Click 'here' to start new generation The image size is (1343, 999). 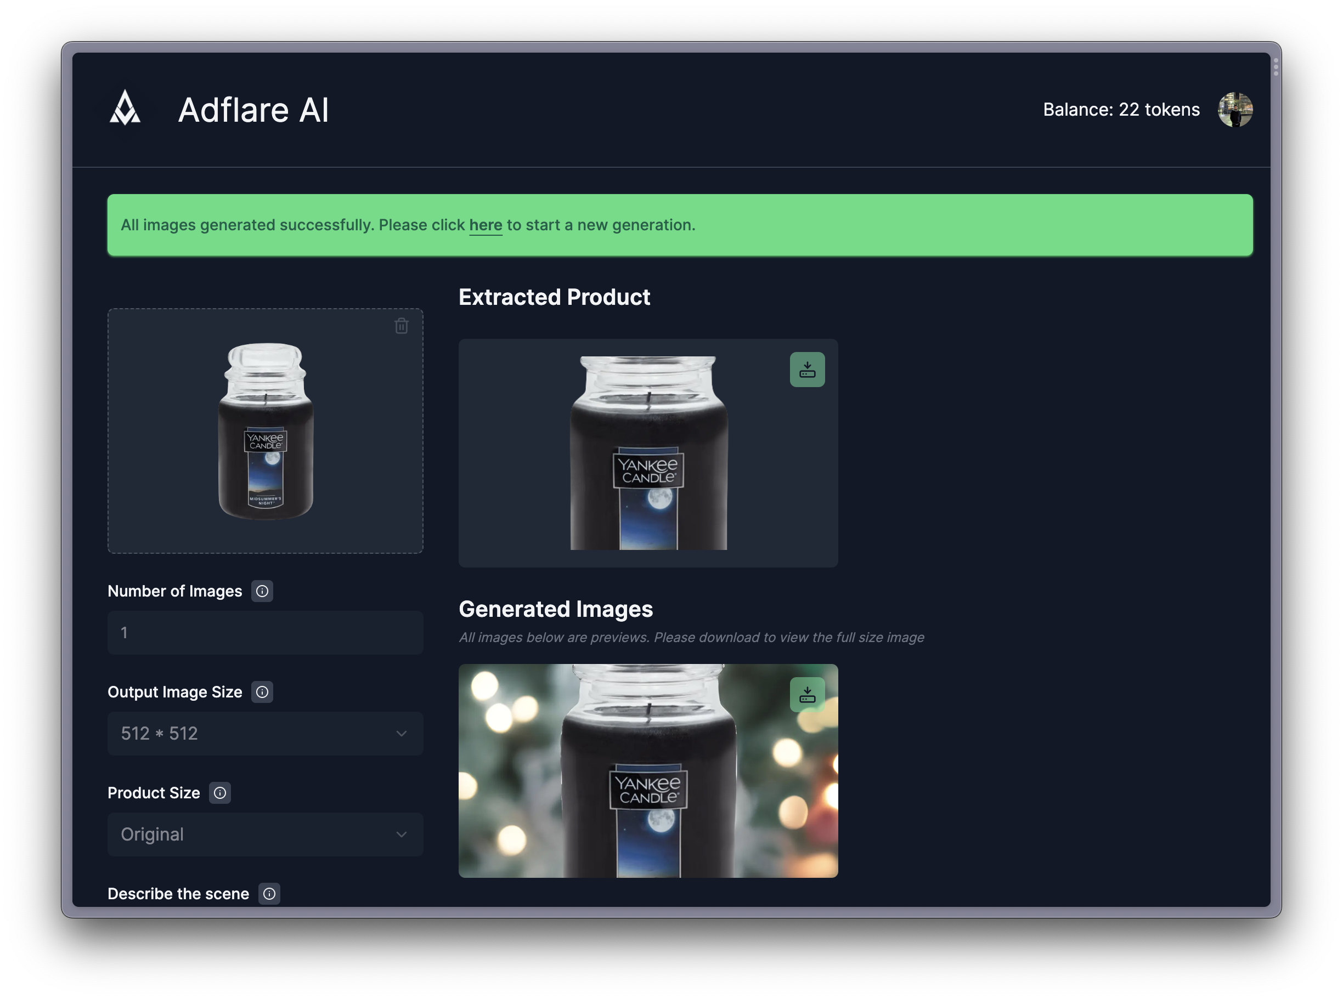pyautogui.click(x=485, y=225)
